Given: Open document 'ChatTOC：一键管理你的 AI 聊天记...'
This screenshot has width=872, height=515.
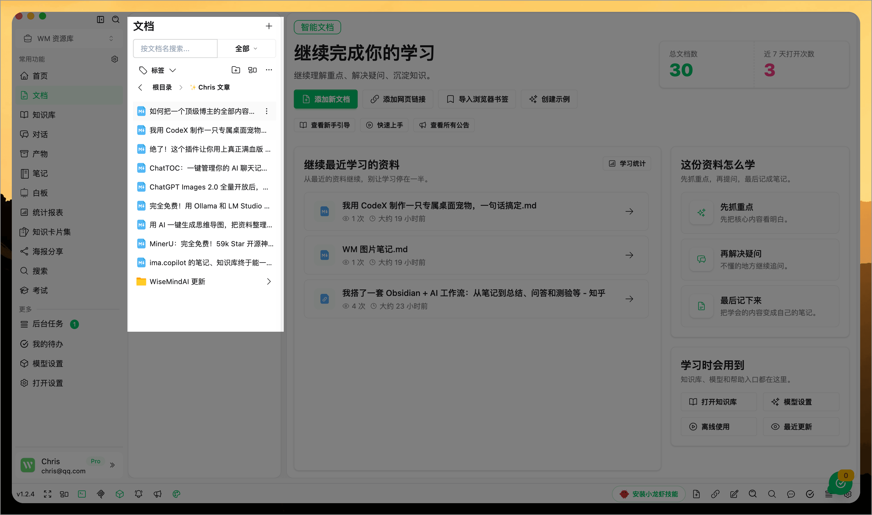Looking at the screenshot, I should [204, 168].
